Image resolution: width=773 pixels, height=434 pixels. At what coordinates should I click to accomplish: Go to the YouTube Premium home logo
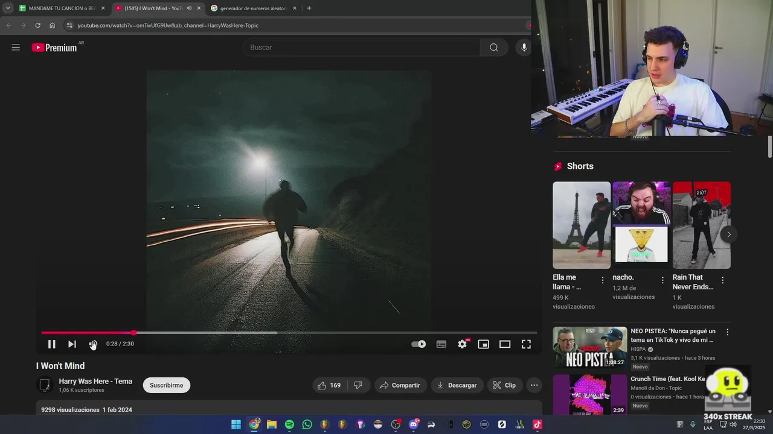click(x=55, y=47)
